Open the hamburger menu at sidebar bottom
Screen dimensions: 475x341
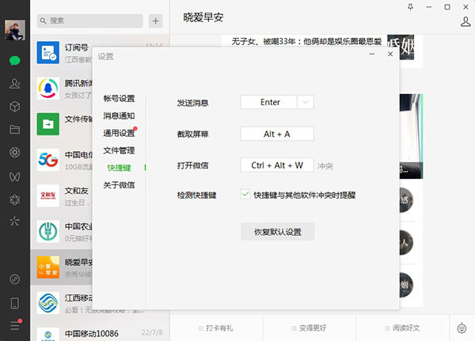click(14, 325)
